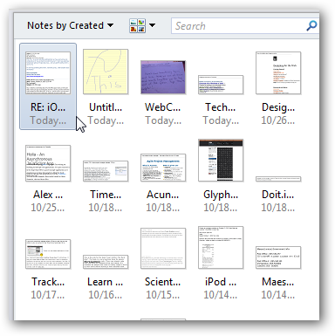The image size is (335, 336).
Task: Click the "10/17..." date under Track...
Action: (x=48, y=295)
